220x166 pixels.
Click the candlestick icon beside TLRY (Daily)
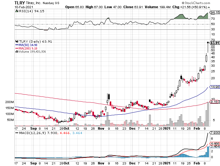click(17, 41)
